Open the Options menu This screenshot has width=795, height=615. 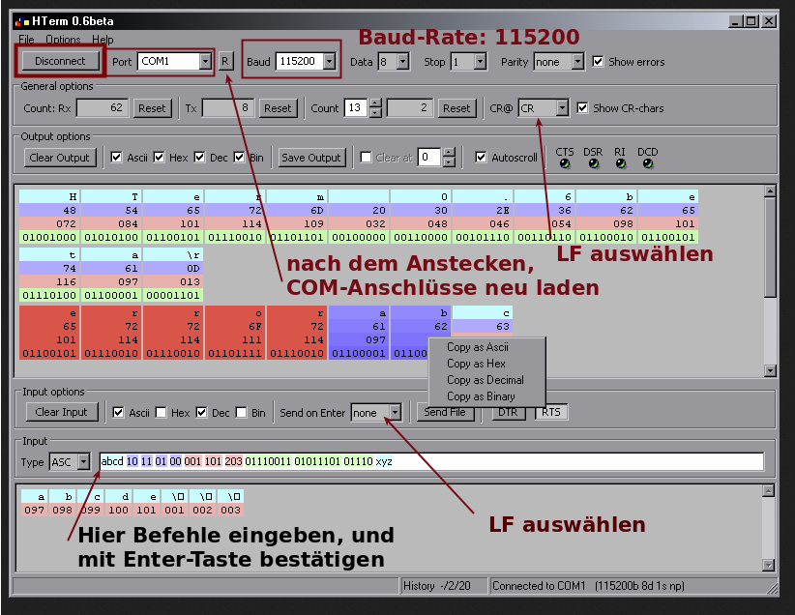pos(63,40)
